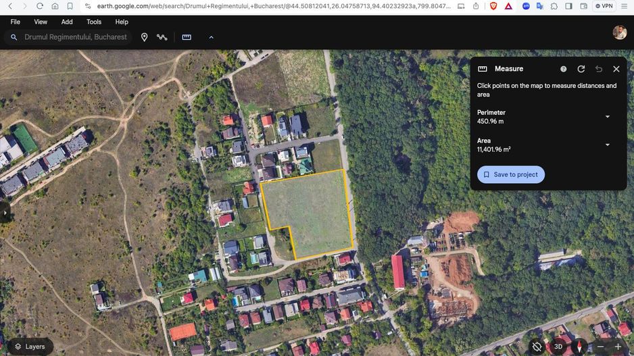634x356 pixels.
Task: Click the share page icon
Action: pos(476,6)
